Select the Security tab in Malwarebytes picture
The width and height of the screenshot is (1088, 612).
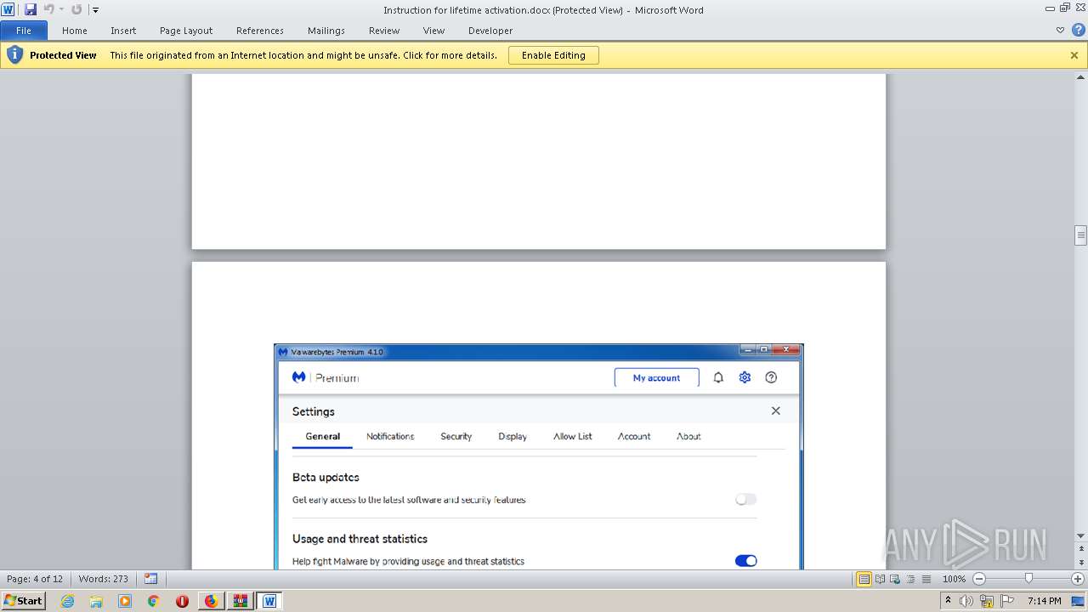[456, 436]
